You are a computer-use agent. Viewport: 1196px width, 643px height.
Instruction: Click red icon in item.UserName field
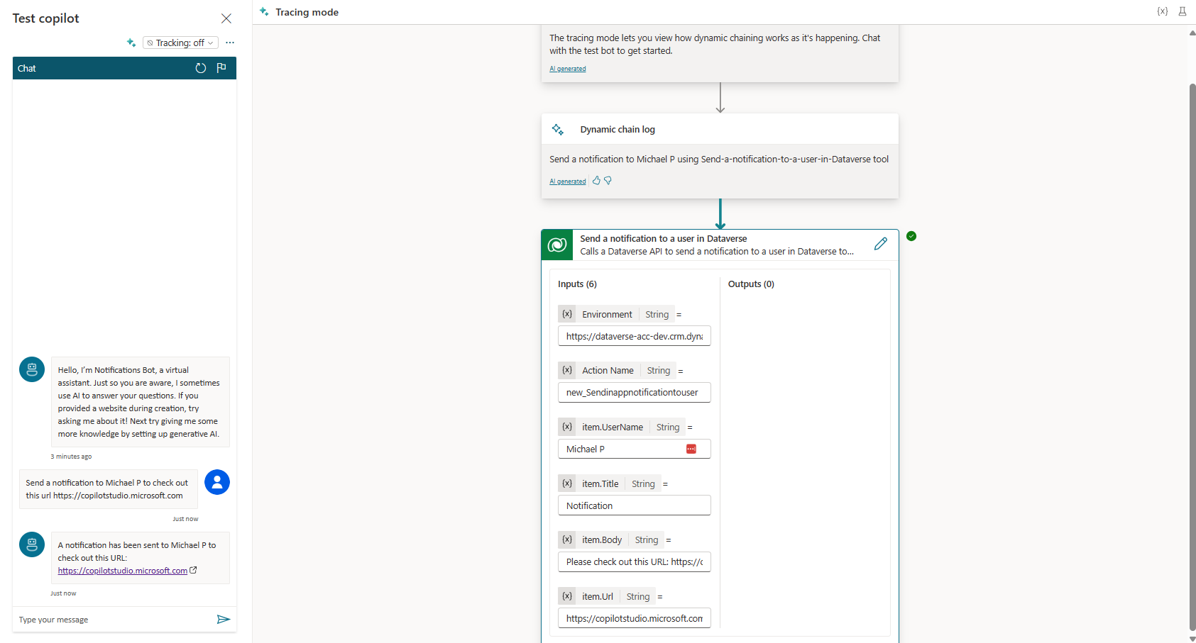pyautogui.click(x=691, y=449)
